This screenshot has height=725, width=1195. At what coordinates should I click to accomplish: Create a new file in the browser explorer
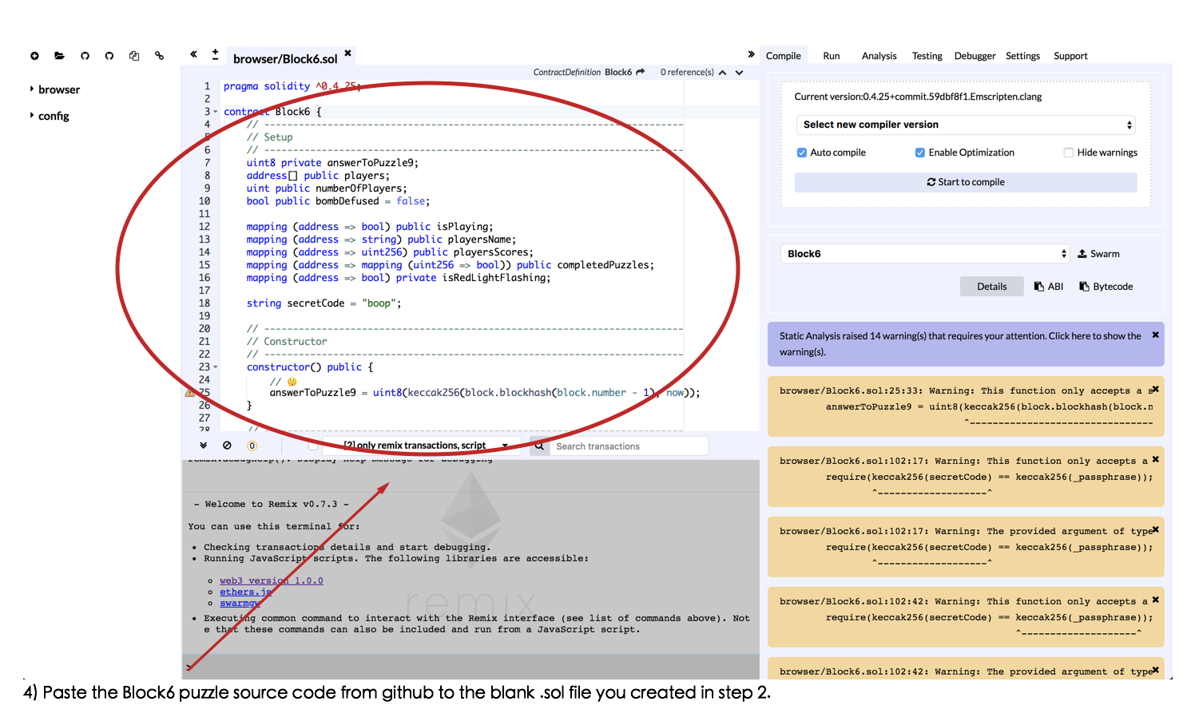[x=34, y=56]
